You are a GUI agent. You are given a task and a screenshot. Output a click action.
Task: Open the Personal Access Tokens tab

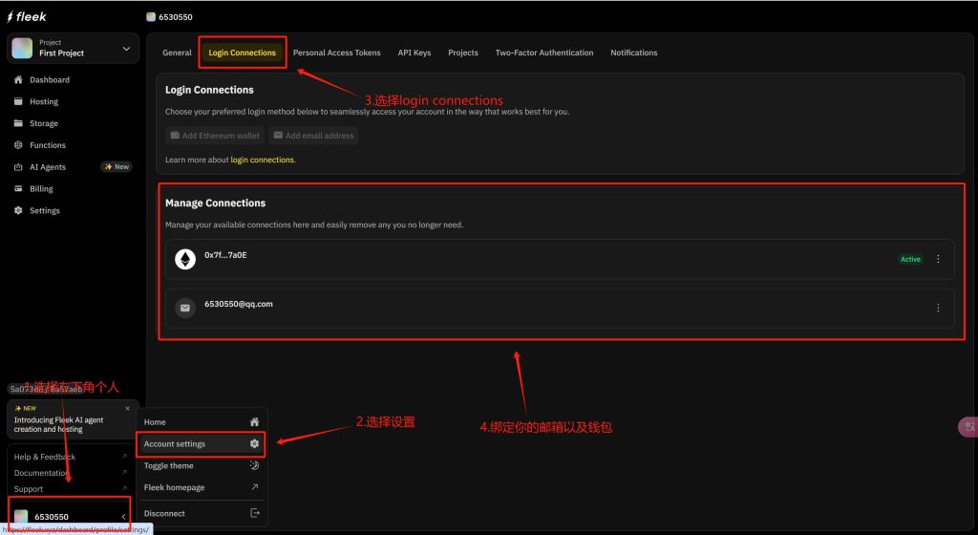(x=337, y=53)
